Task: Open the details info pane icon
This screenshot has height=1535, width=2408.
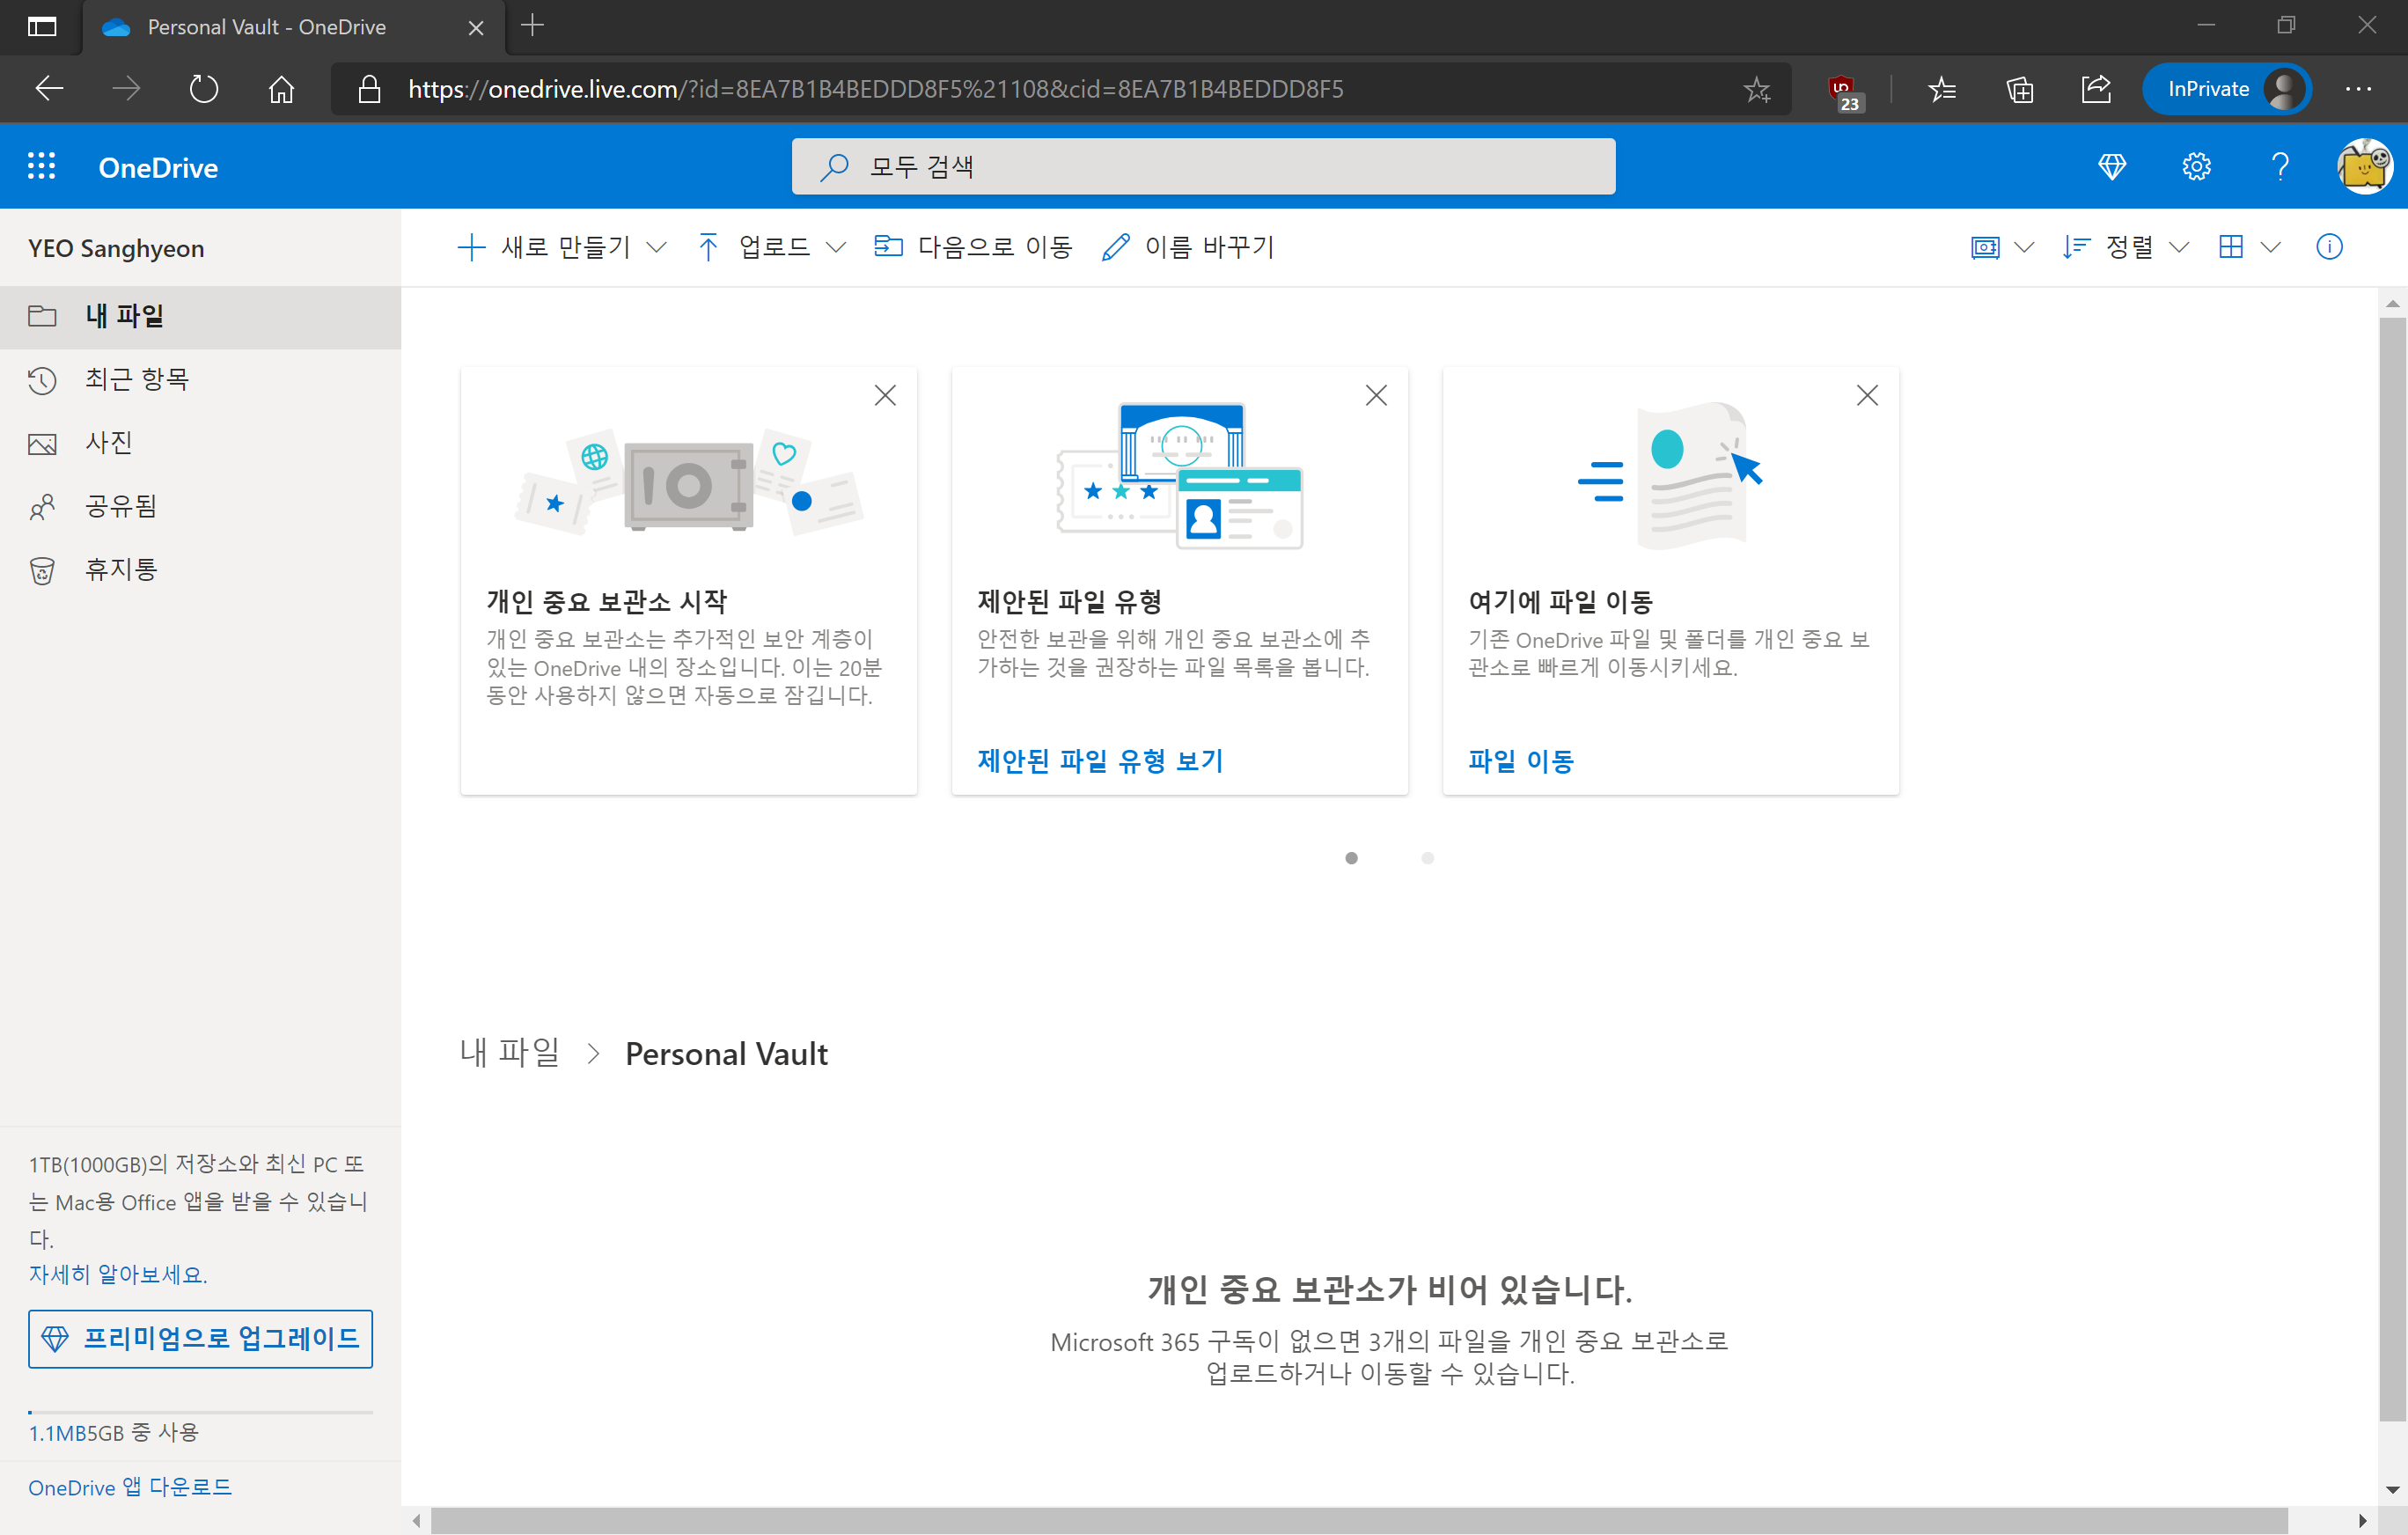Action: (2329, 247)
